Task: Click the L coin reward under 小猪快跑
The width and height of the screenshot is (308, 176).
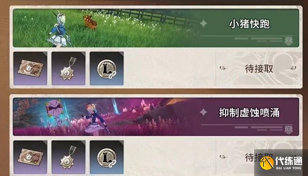Action: [x=107, y=68]
